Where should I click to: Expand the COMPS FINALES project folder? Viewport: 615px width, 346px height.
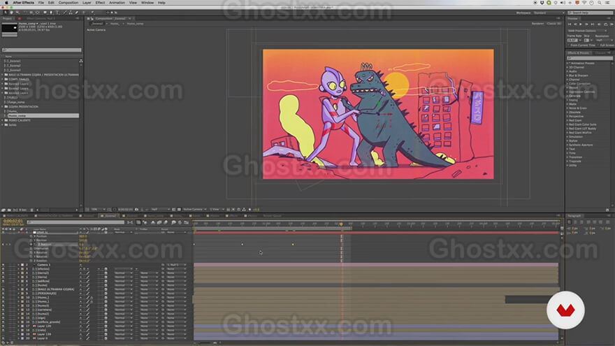tap(2, 79)
